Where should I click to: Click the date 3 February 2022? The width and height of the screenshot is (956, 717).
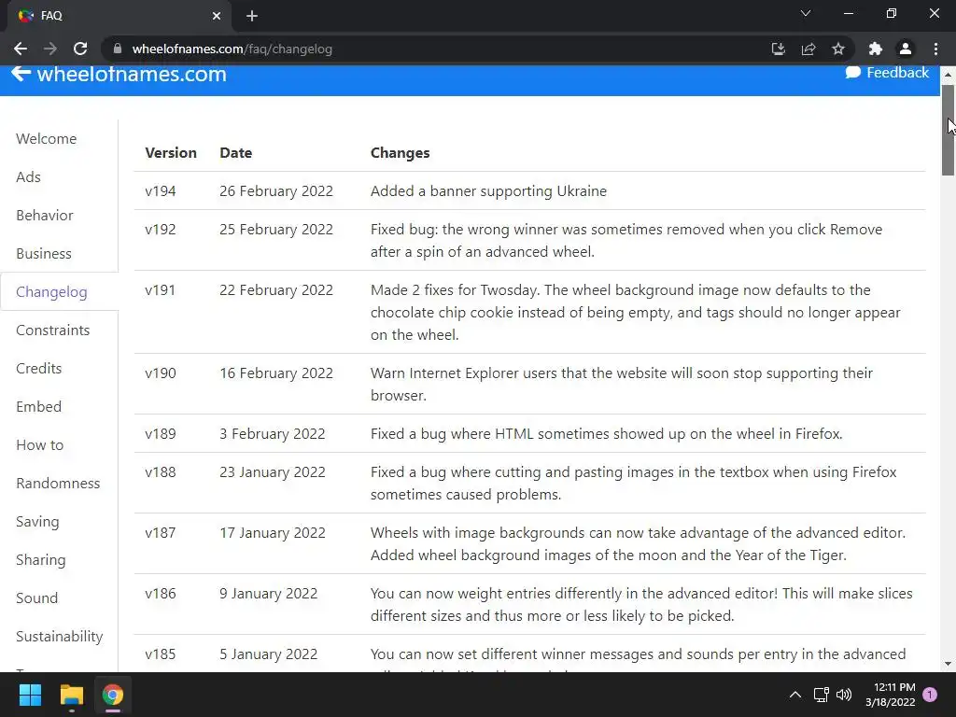click(272, 434)
